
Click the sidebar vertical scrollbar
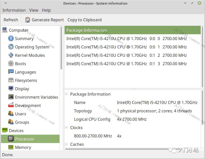61,48
